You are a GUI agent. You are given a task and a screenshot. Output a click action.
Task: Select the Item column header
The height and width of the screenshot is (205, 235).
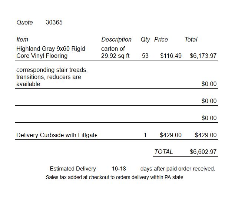pos(22,40)
